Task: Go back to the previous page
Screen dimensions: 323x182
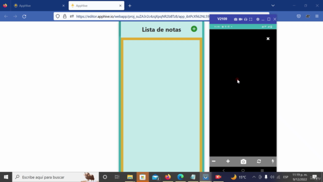Action: coord(6,16)
